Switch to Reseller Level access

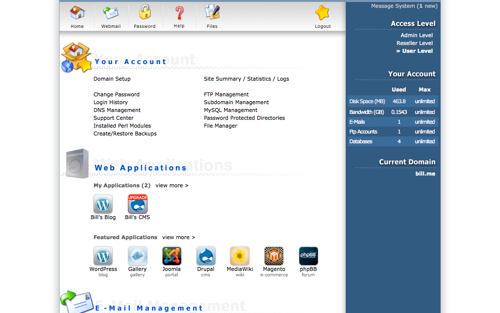pyautogui.click(x=415, y=43)
